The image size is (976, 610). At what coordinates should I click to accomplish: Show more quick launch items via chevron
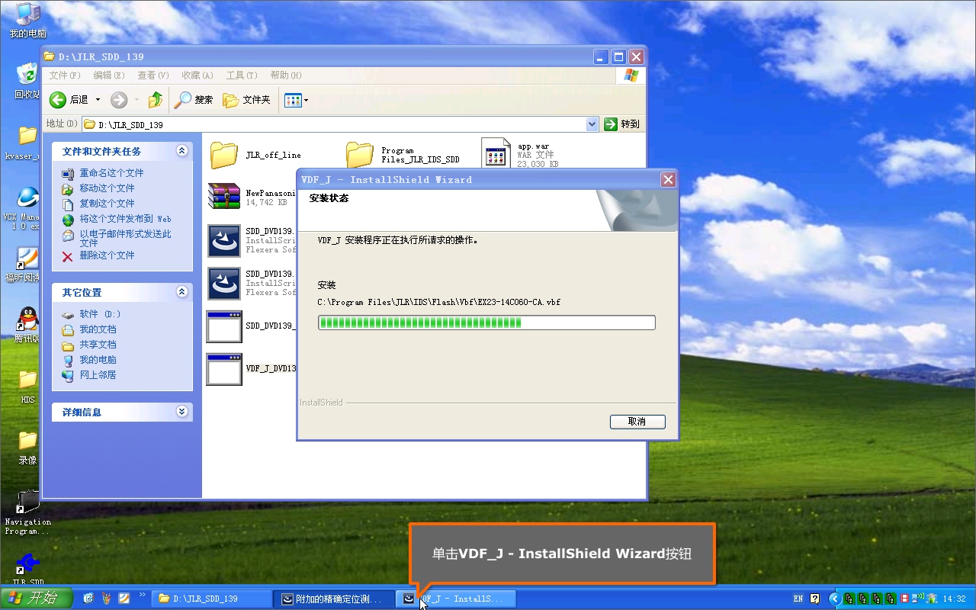point(142,595)
